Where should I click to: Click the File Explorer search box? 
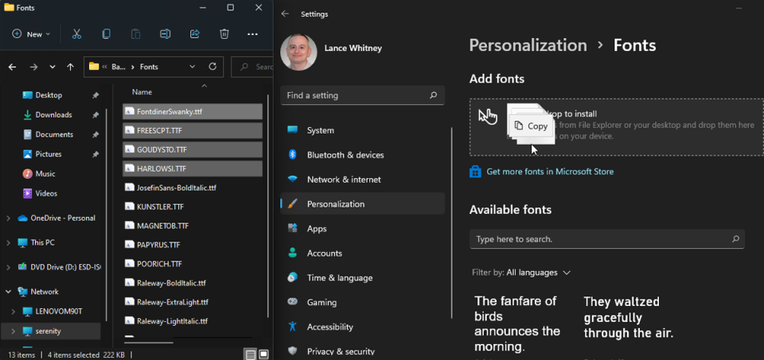252,67
